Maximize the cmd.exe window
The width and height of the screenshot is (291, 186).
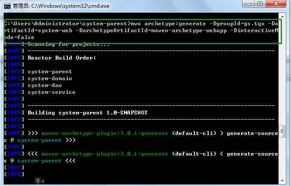point(260,4)
